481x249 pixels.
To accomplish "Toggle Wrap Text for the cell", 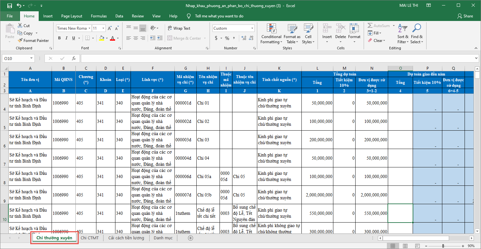I will click(x=179, y=28).
